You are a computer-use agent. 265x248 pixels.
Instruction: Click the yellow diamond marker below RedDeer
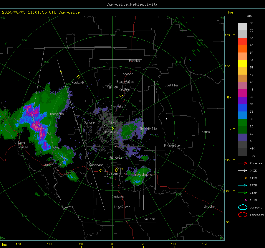(121, 96)
